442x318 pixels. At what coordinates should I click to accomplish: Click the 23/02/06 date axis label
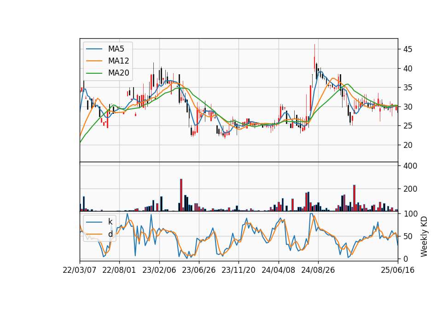pos(159,270)
